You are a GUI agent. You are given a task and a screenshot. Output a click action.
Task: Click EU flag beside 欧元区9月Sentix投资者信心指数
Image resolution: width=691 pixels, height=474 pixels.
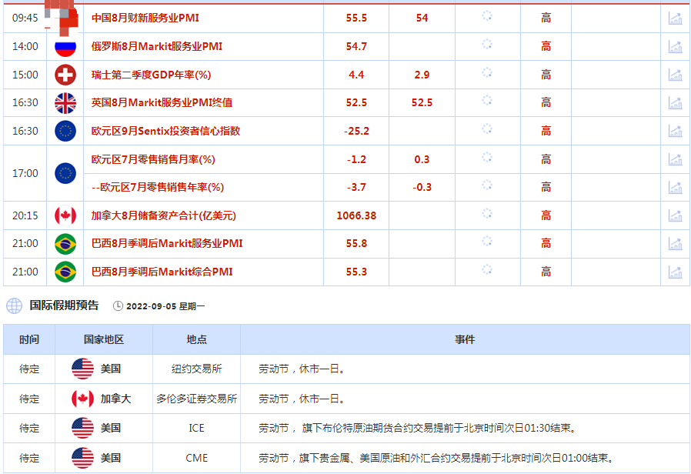[x=65, y=131]
